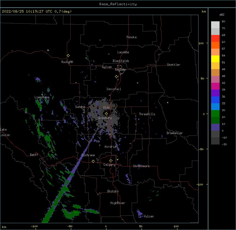236x230 pixels.
Task: Click the -50 tick on the right vertical axis
Action: [201, 149]
